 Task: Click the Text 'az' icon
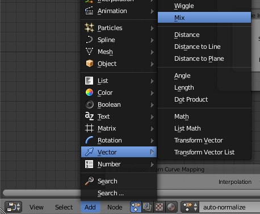(x=89, y=116)
